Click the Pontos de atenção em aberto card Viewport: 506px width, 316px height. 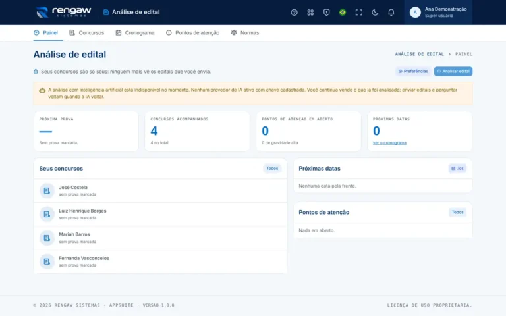[308, 131]
